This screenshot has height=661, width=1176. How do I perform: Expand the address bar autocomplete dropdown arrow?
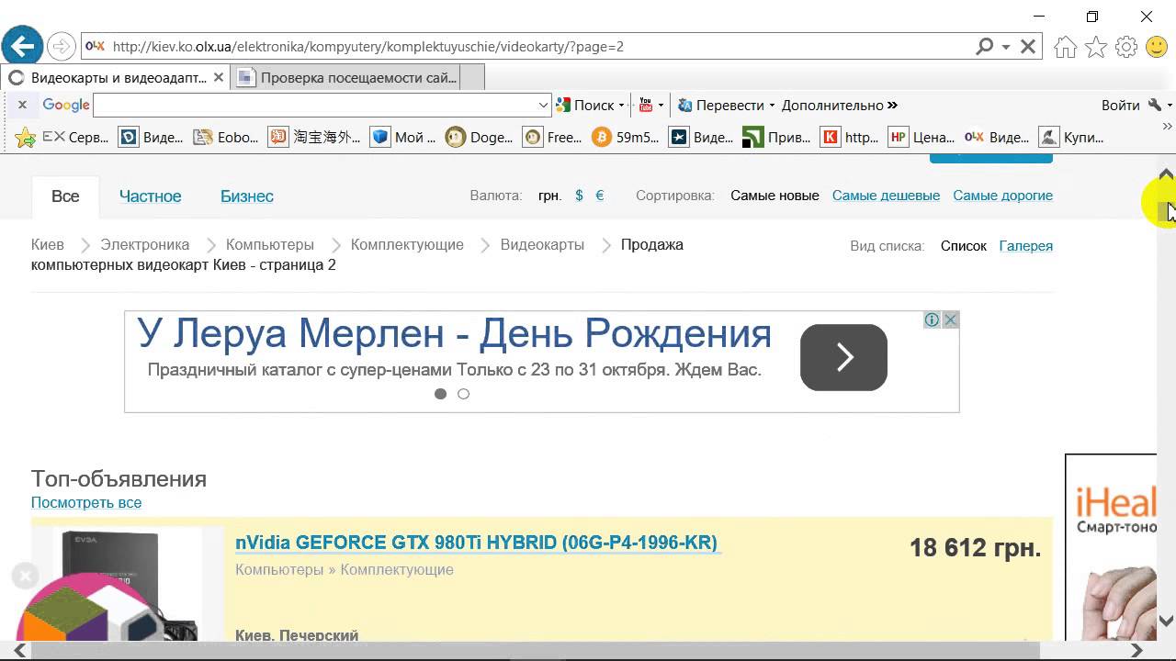(x=1006, y=46)
